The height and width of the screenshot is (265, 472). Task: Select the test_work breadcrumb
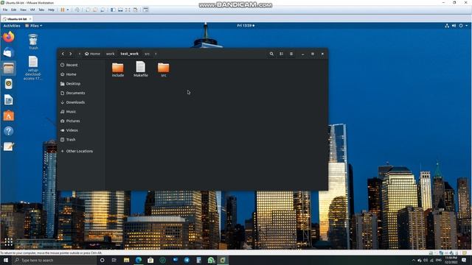pos(130,54)
